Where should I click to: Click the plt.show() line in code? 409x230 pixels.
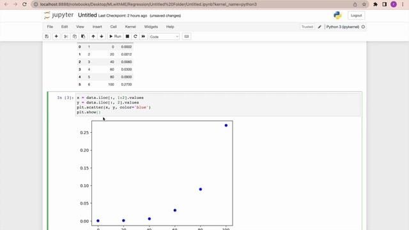[89, 112]
